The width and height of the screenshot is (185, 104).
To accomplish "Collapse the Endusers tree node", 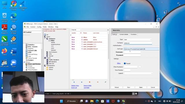I will tap(45, 38).
